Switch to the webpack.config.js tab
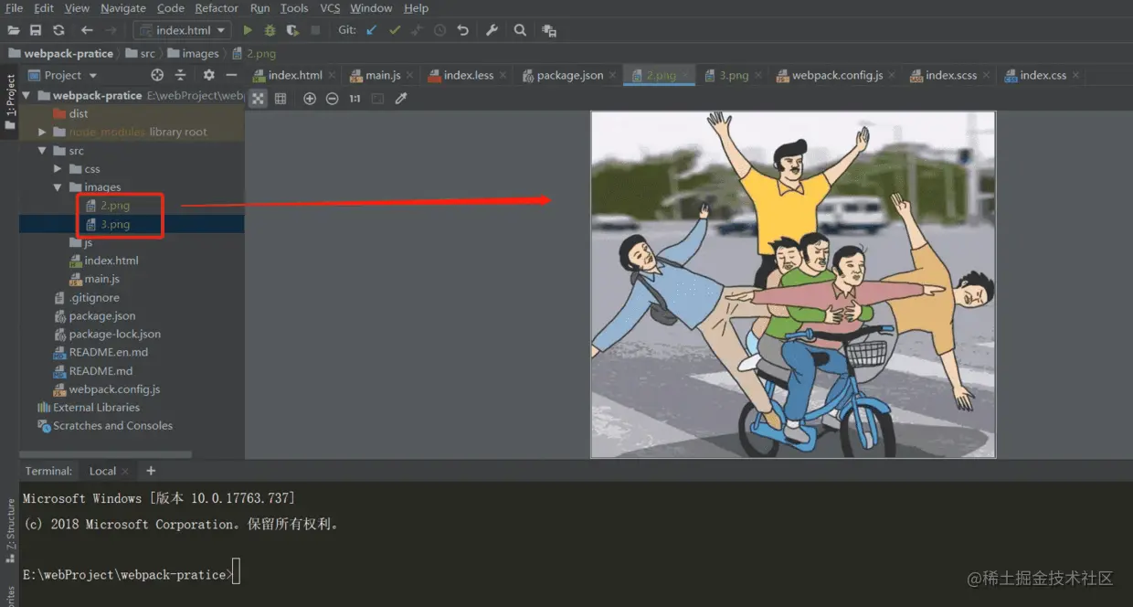Screen dimensions: 1133x607 point(837,75)
